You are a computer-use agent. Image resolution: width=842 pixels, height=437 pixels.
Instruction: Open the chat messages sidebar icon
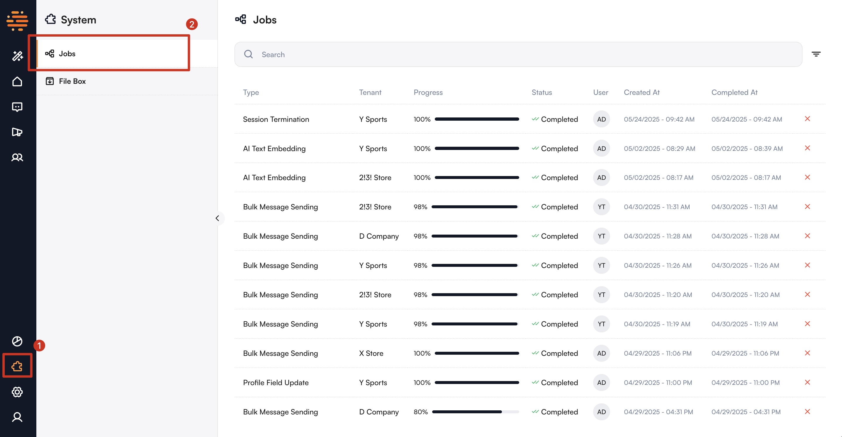pyautogui.click(x=17, y=107)
